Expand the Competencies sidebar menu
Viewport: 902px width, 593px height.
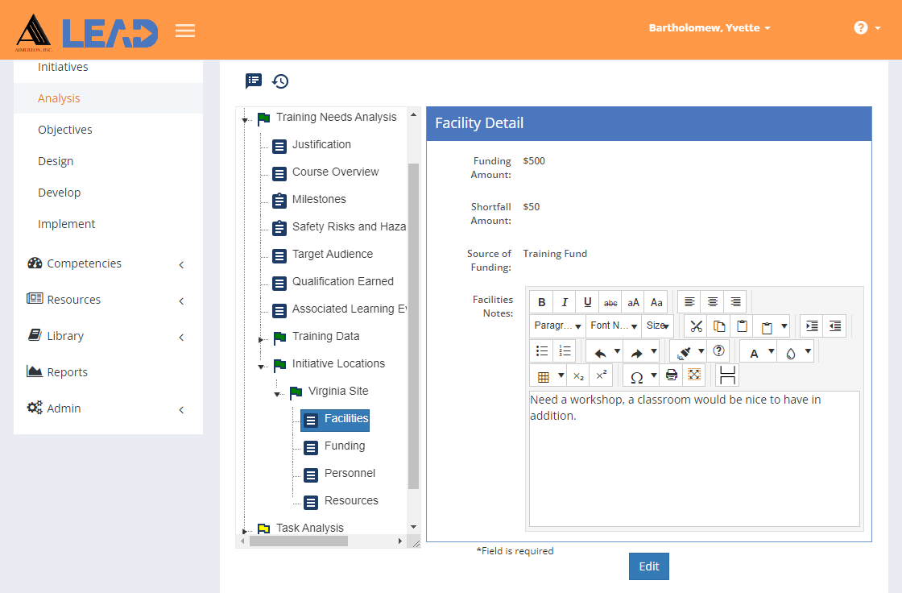(108, 263)
